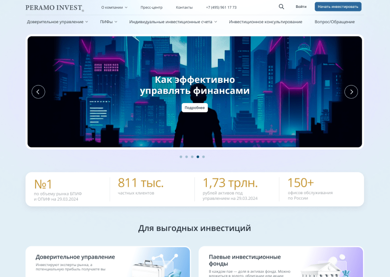Click the «Войти» login link

[301, 7]
